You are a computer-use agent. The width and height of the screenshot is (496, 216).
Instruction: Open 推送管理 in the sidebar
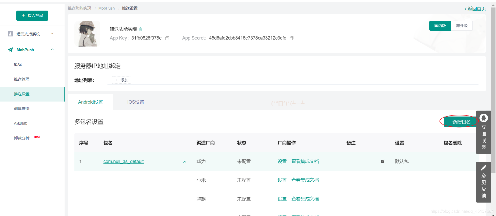coord(22,79)
